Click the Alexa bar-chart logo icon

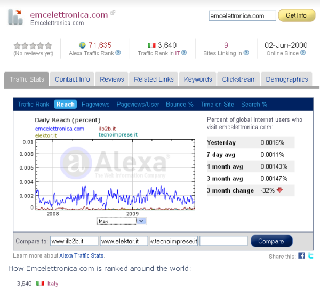[x=15, y=17]
